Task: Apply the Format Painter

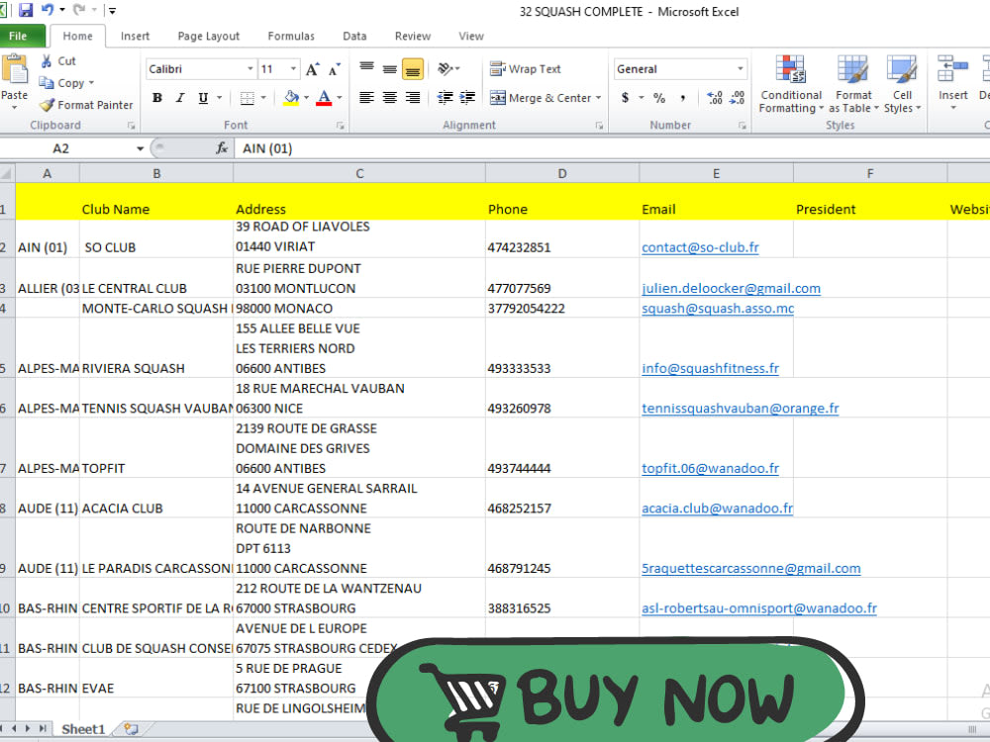Action: tap(86, 105)
